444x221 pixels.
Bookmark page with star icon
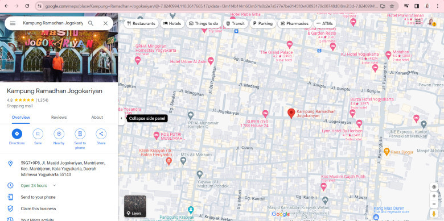pyautogui.click(x=392, y=6)
